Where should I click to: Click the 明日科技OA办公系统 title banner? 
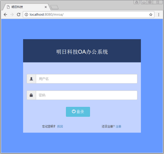point(82,51)
